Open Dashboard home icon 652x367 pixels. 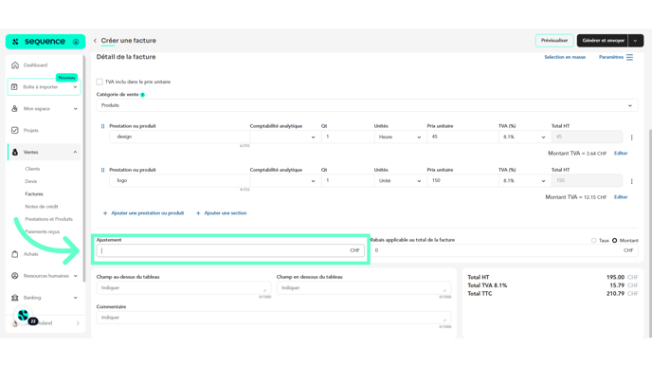pos(15,64)
